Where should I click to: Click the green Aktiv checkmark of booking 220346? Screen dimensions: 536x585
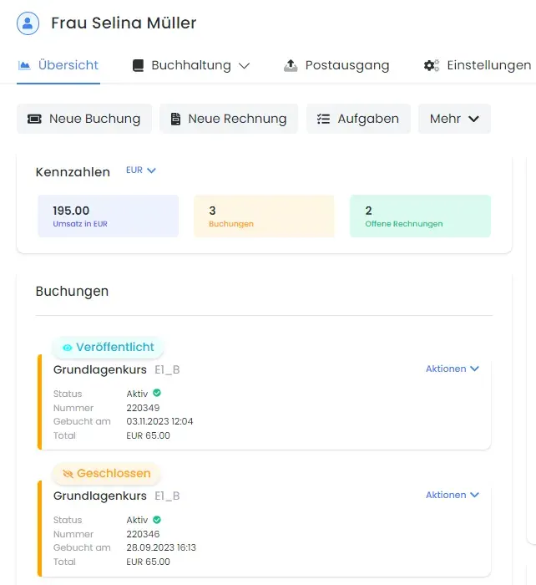coord(157,519)
